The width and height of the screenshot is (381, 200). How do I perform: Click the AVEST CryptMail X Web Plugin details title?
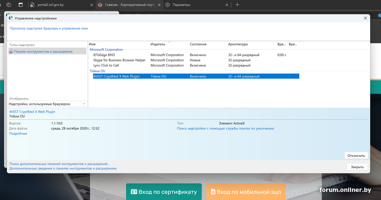(32, 111)
